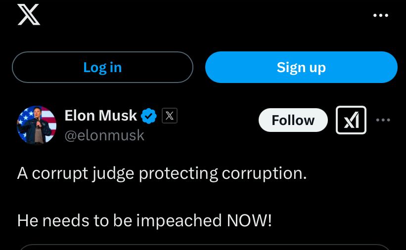Click the line 'He needs to be impeached NOW!'
This screenshot has width=406, height=250.
pos(144,220)
